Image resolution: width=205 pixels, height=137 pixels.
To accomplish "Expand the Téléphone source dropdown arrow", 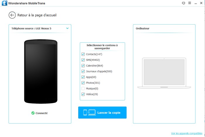I will coord(67,28).
